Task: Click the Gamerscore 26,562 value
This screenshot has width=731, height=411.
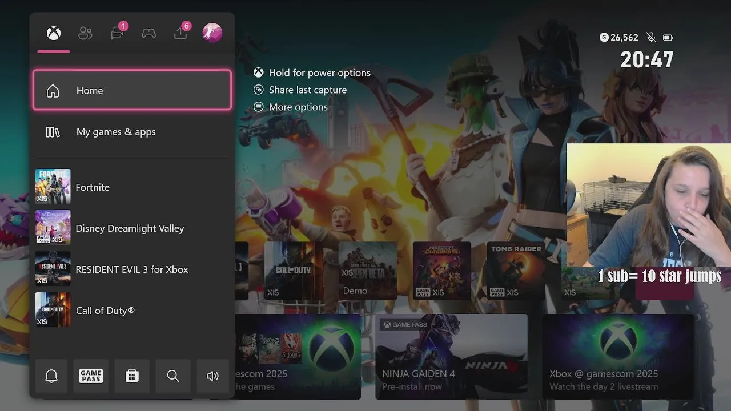Action: (x=624, y=38)
